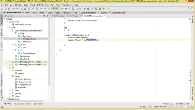Click the Synchronize toolbar icon
Screen dimensions: 195x110
(x=9, y=9)
